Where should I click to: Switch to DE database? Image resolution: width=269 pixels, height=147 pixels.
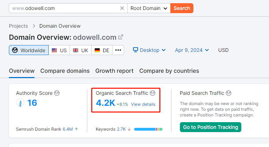[102, 50]
